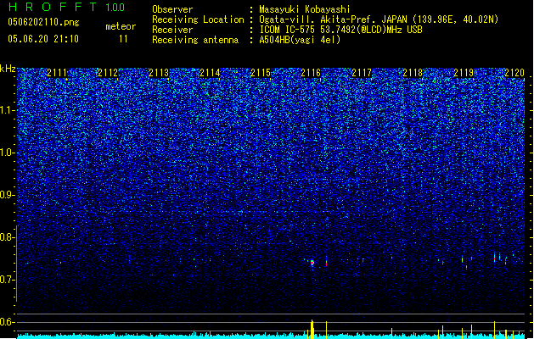Click the 2115 time marker
This screenshot has width=534, height=339.
click(x=261, y=73)
